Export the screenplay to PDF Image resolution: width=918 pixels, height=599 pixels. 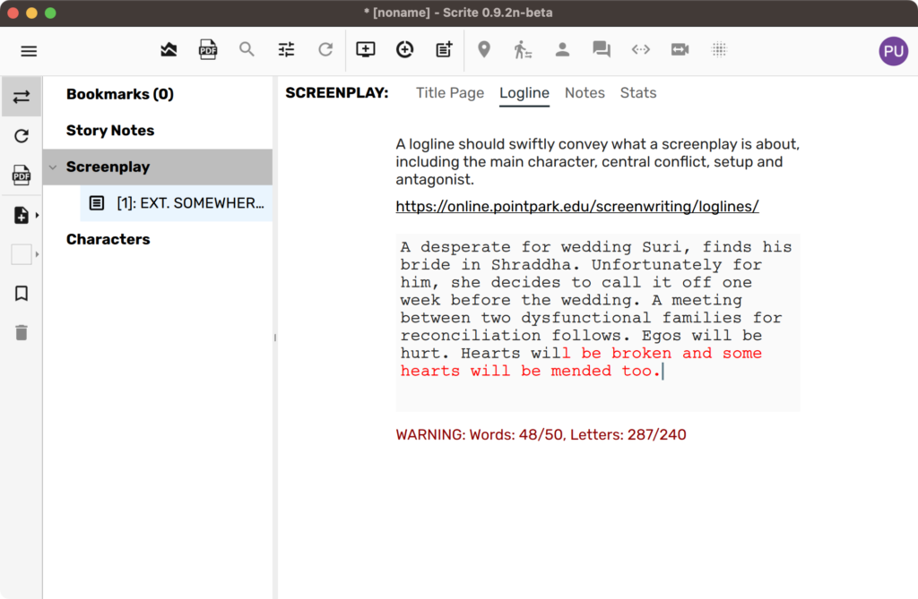point(208,49)
